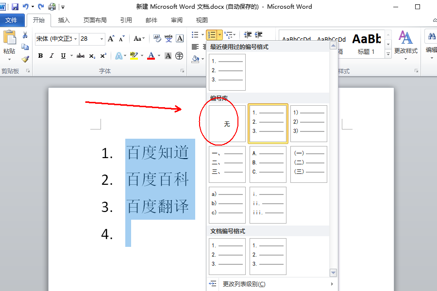Viewport: 437px width, 291px height.
Task: Cut selection with scissors icon
Action: click(x=25, y=35)
